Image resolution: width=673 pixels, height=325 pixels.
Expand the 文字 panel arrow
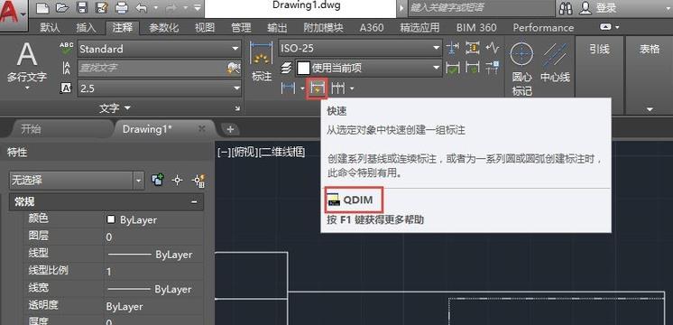(127, 107)
